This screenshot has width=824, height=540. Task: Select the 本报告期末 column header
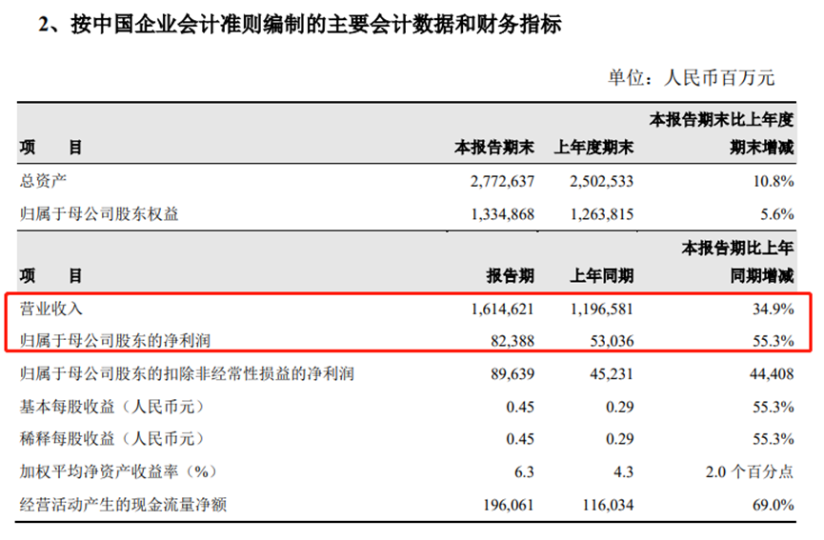tap(493, 148)
